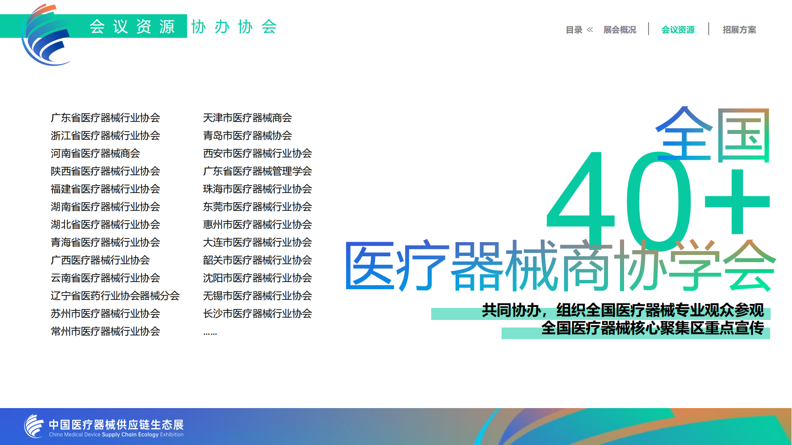Click 天津市医疗器械商会 in second column
Image resolution: width=792 pixels, height=445 pixels.
[x=247, y=118]
